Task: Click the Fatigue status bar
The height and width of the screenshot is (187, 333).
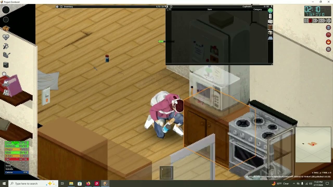Action: pos(16,156)
